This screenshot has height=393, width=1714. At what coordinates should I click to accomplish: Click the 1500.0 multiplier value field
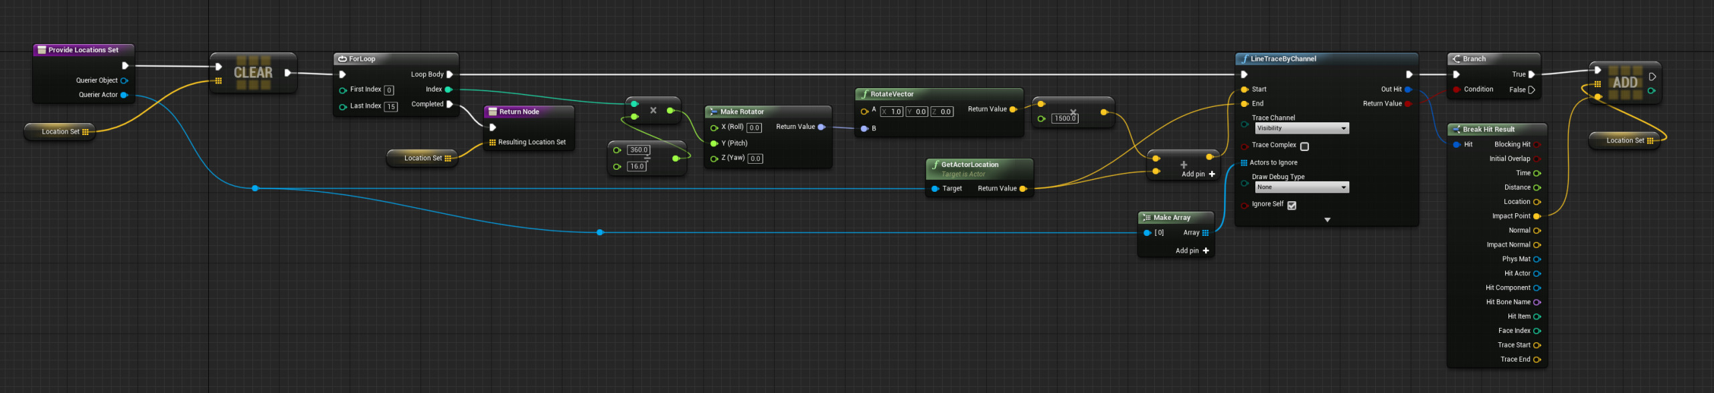[1065, 119]
